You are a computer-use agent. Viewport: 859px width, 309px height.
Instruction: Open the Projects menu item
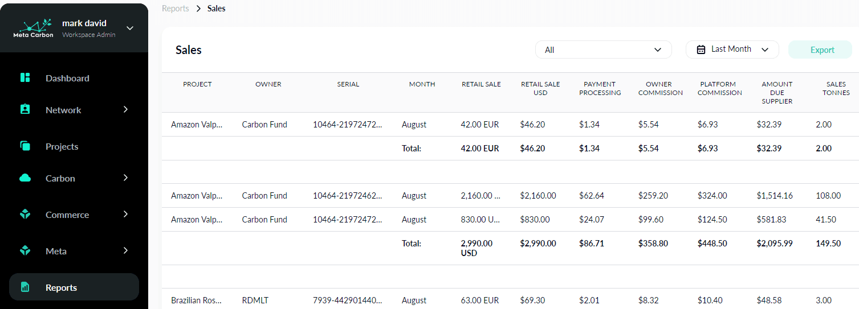pyautogui.click(x=62, y=146)
